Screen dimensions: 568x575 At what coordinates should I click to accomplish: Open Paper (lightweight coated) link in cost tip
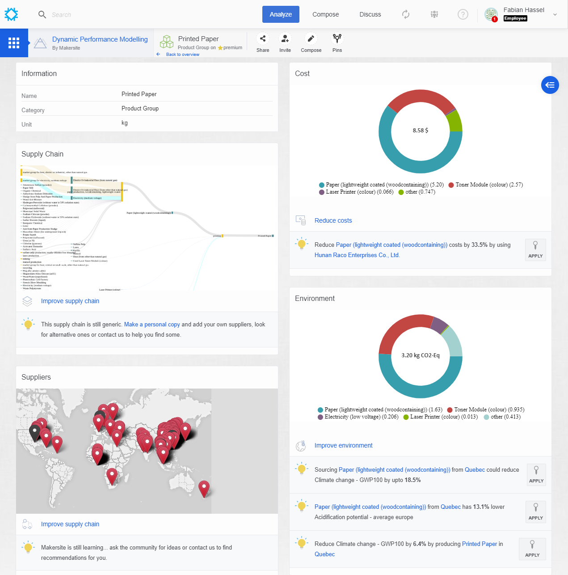click(391, 245)
